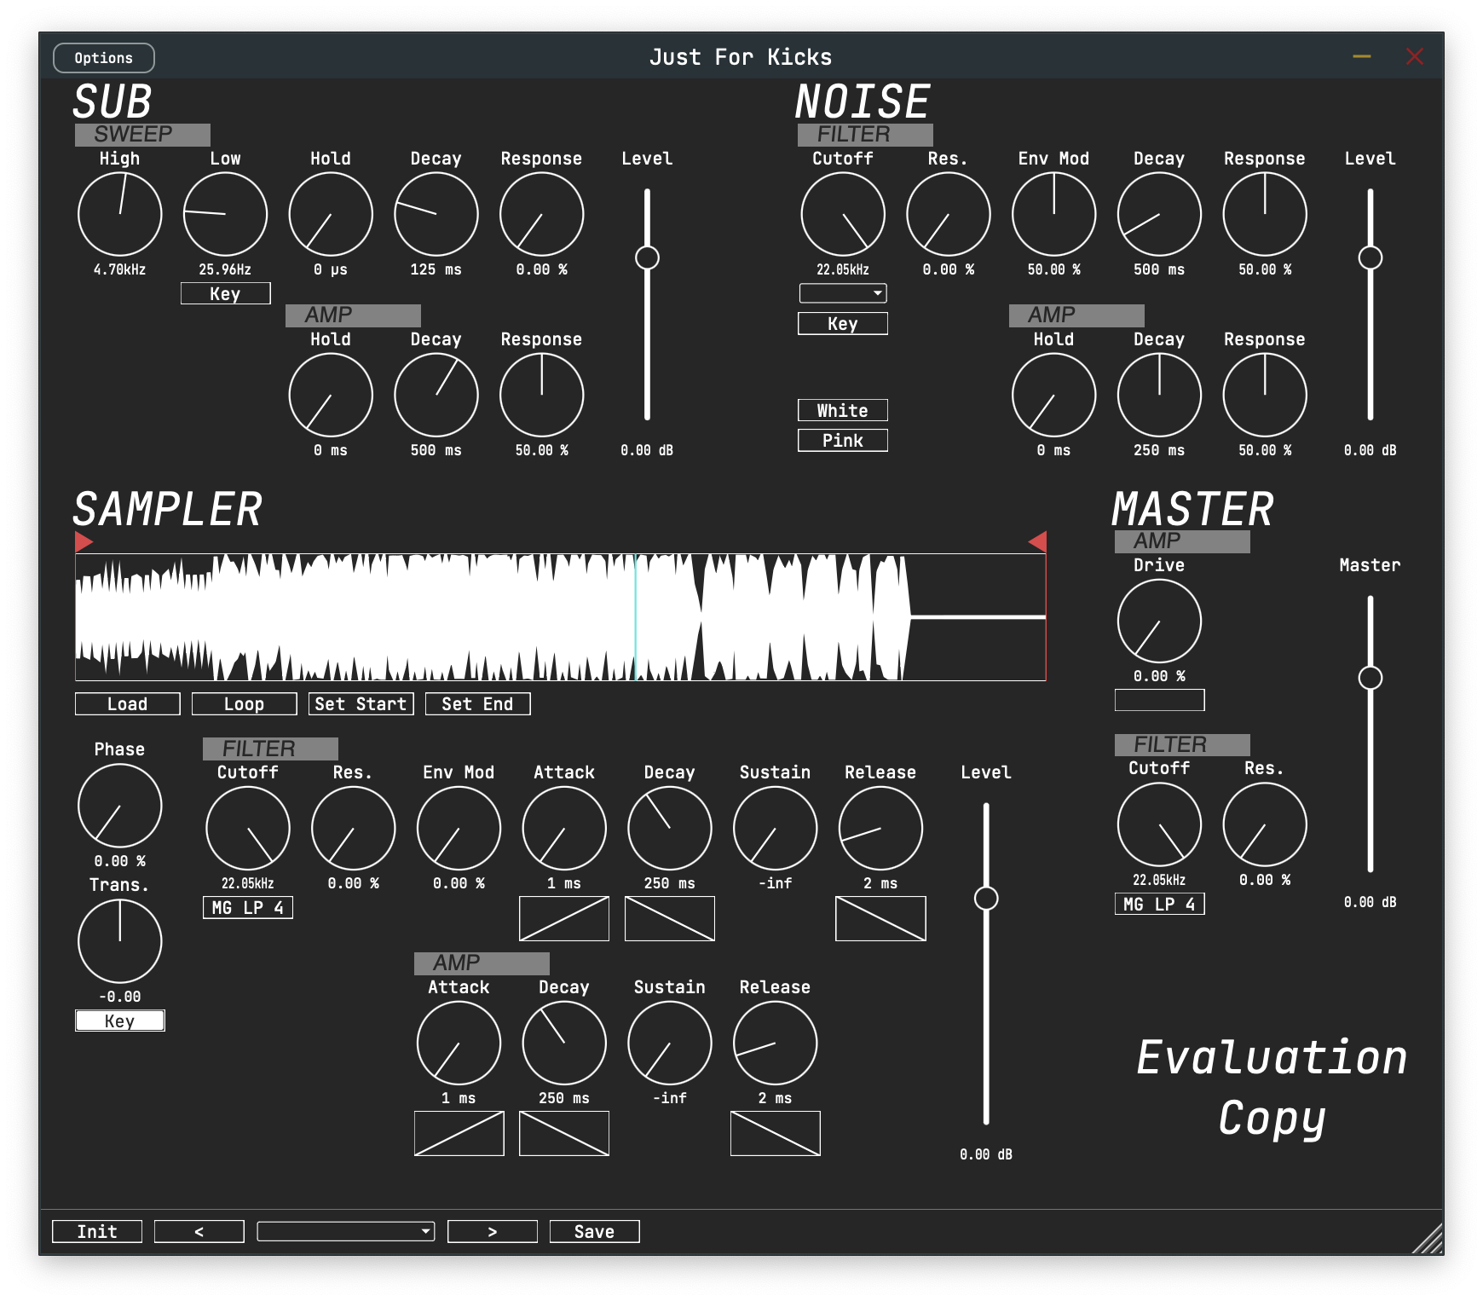The height and width of the screenshot is (1301, 1483).
Task: Click the previous preset arrow button
Action: point(199,1231)
